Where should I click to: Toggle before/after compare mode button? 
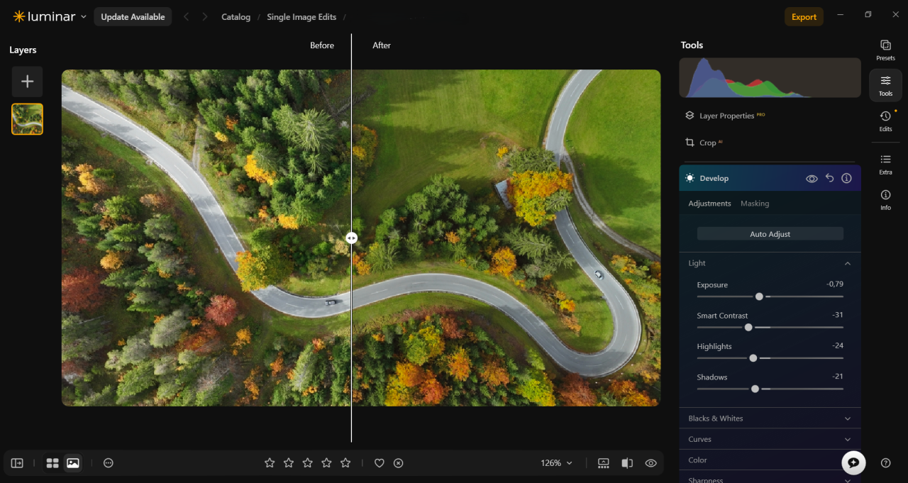click(627, 463)
